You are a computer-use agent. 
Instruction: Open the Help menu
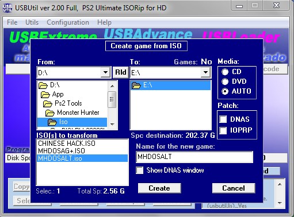[x=104, y=22]
